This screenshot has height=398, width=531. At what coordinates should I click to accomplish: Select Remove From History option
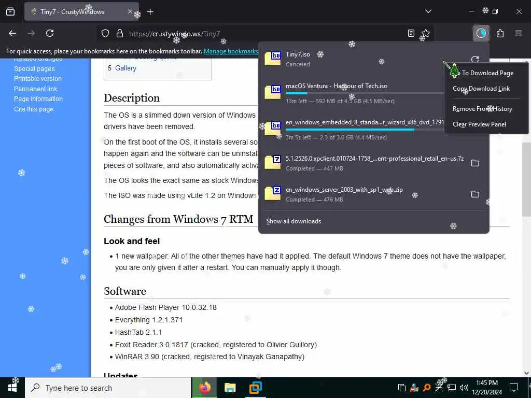486,109
